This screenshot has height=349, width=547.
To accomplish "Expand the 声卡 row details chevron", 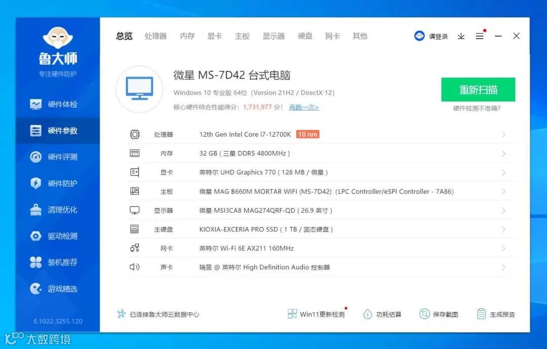I will 503,267.
